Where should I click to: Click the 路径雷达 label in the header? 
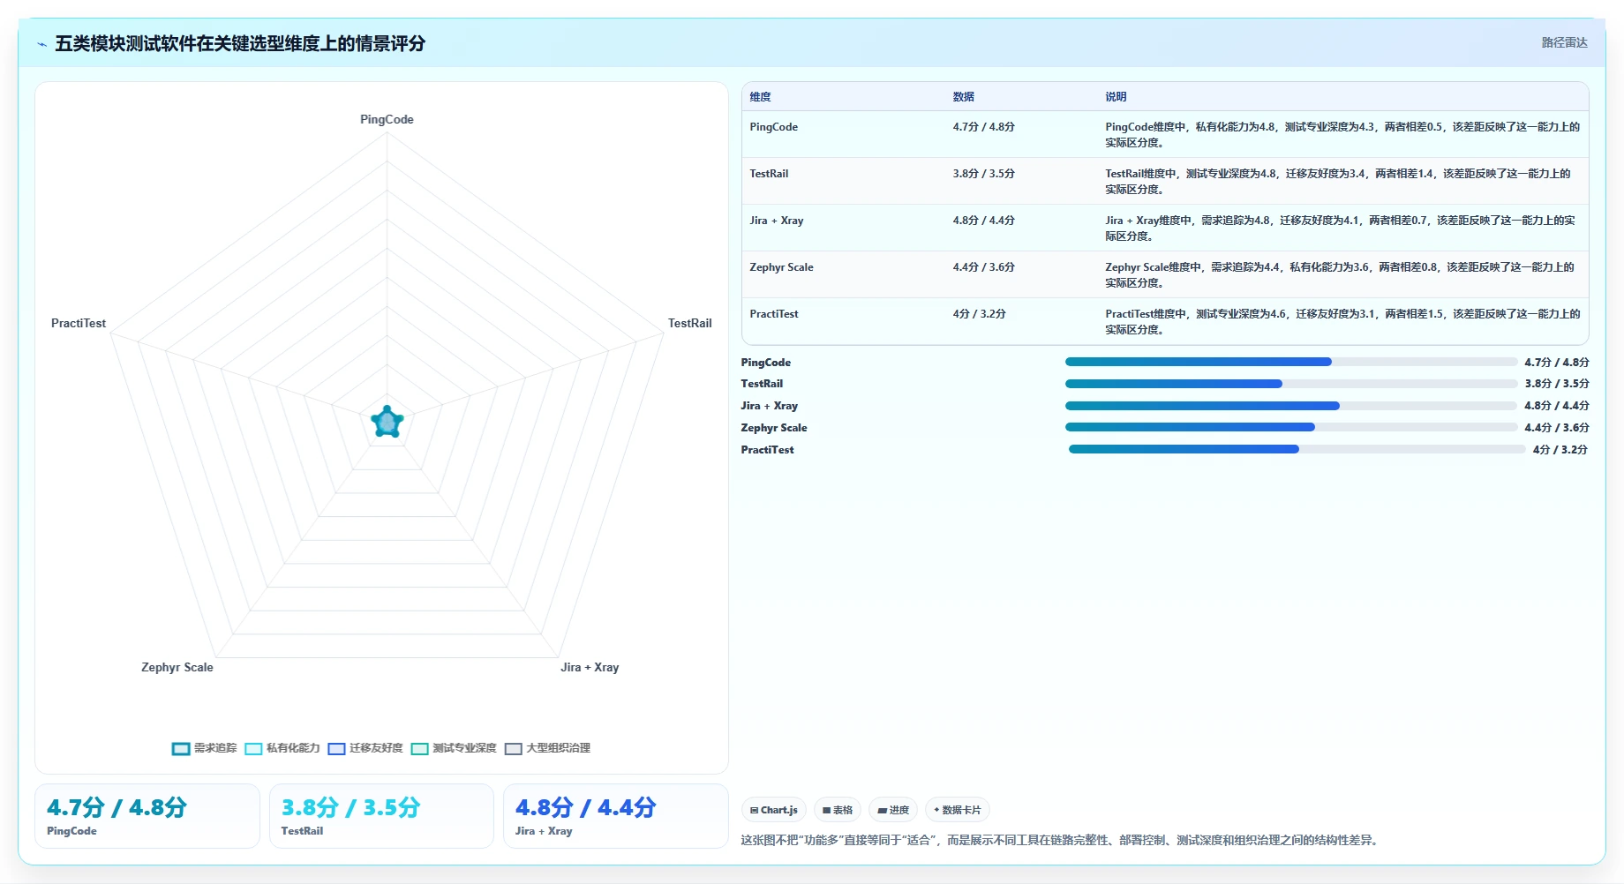[1564, 42]
